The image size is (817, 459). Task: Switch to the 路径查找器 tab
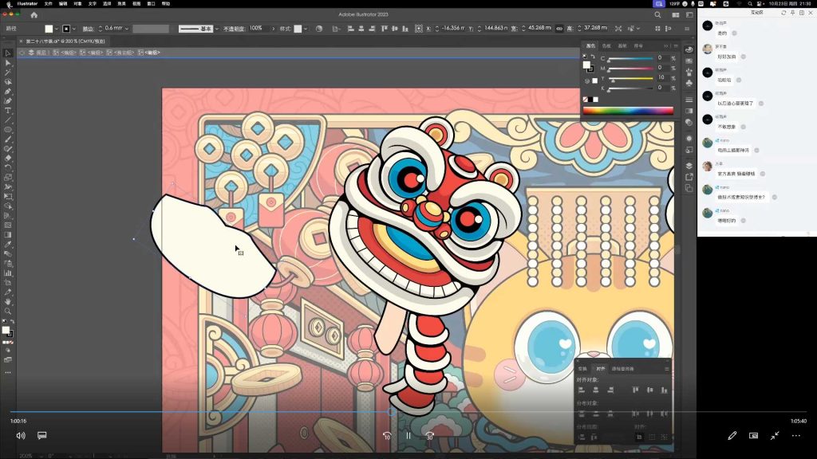pyautogui.click(x=623, y=369)
